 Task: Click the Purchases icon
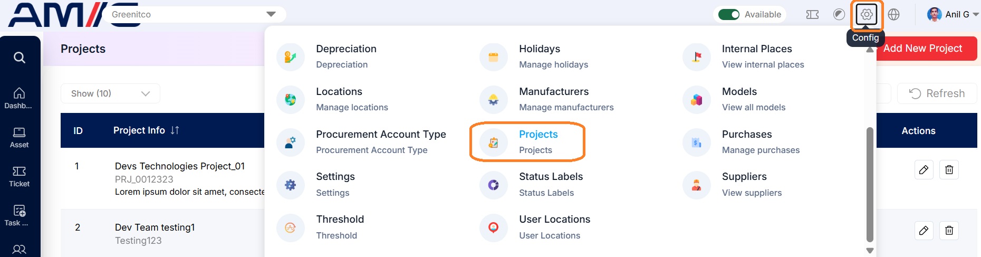(696, 142)
